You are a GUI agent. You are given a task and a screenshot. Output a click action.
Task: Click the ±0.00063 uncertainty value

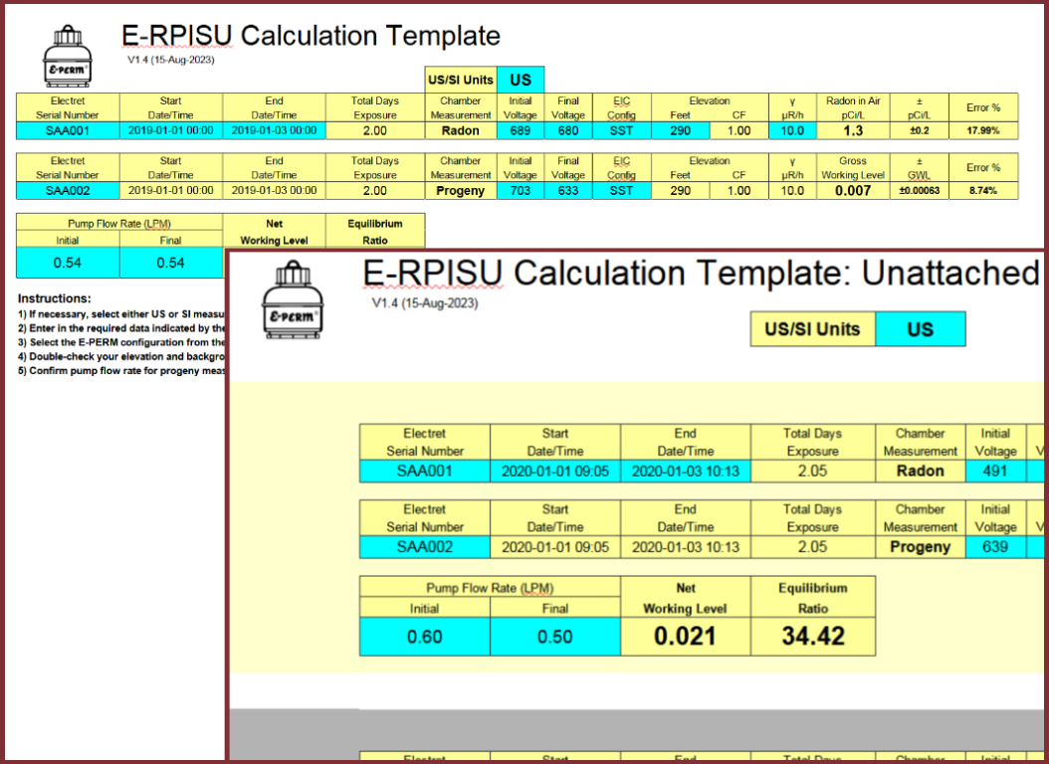(x=920, y=190)
